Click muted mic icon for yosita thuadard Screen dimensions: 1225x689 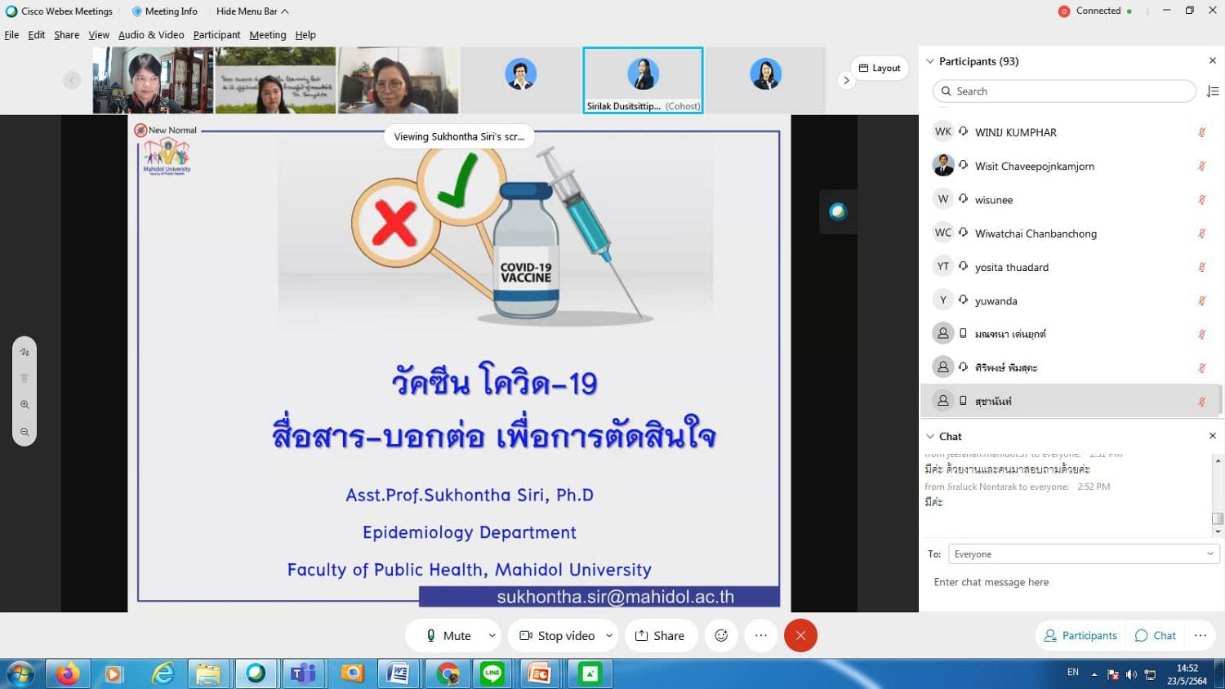tap(1202, 266)
